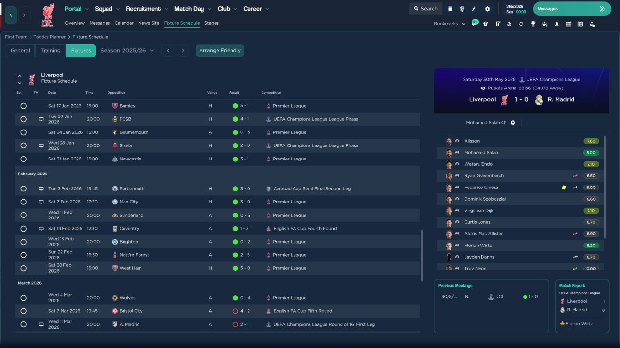Open the Recruitment dropdown menu

[147, 9]
